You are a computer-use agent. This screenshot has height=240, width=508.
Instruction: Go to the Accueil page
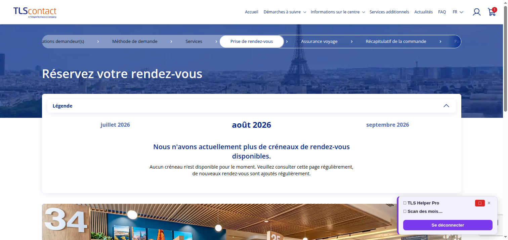click(x=252, y=12)
